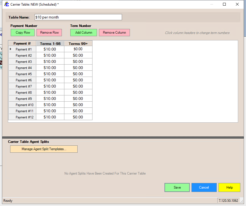Click the row selector arrow beside Payment #1
The height and width of the screenshot is (206, 246).
pyautogui.click(x=10, y=49)
